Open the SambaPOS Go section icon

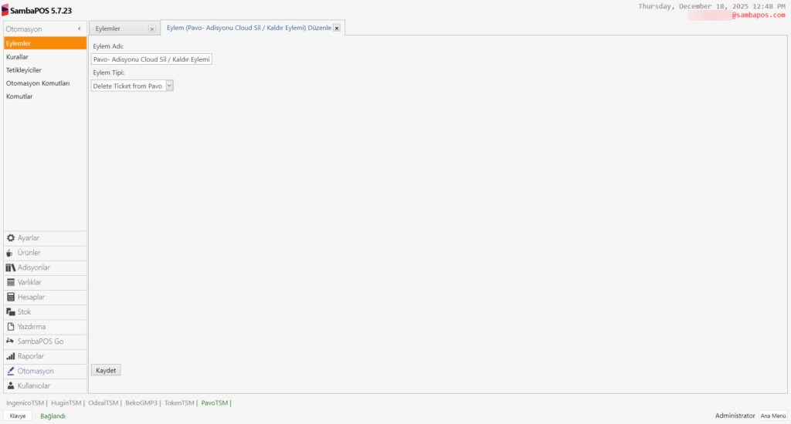(x=11, y=342)
